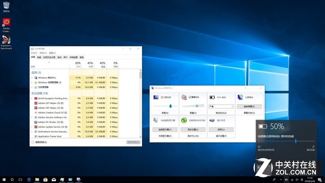Sort processes by the 42% disk column

click(x=101, y=65)
